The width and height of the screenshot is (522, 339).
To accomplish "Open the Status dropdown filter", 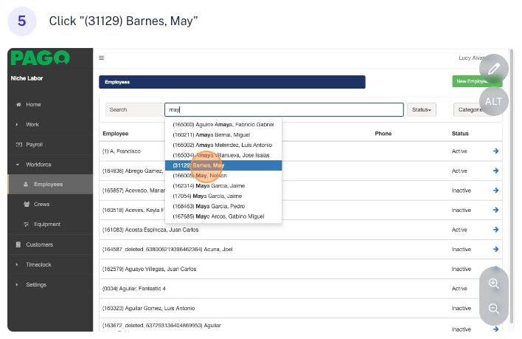I will [422, 109].
